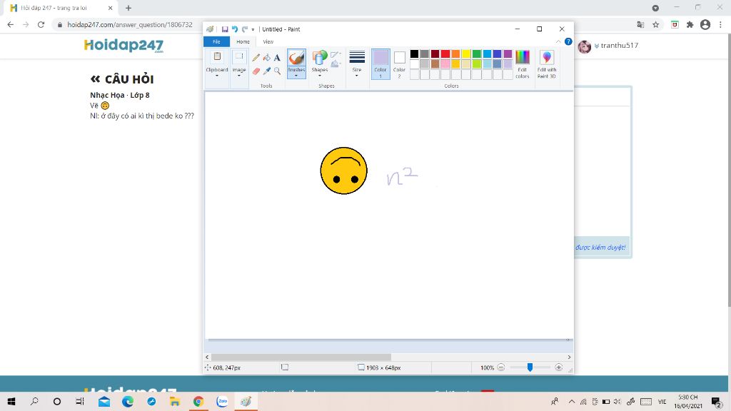Image resolution: width=731 pixels, height=411 pixels.
Task: Expand the Shapes gallery dropdown
Action: click(x=320, y=75)
